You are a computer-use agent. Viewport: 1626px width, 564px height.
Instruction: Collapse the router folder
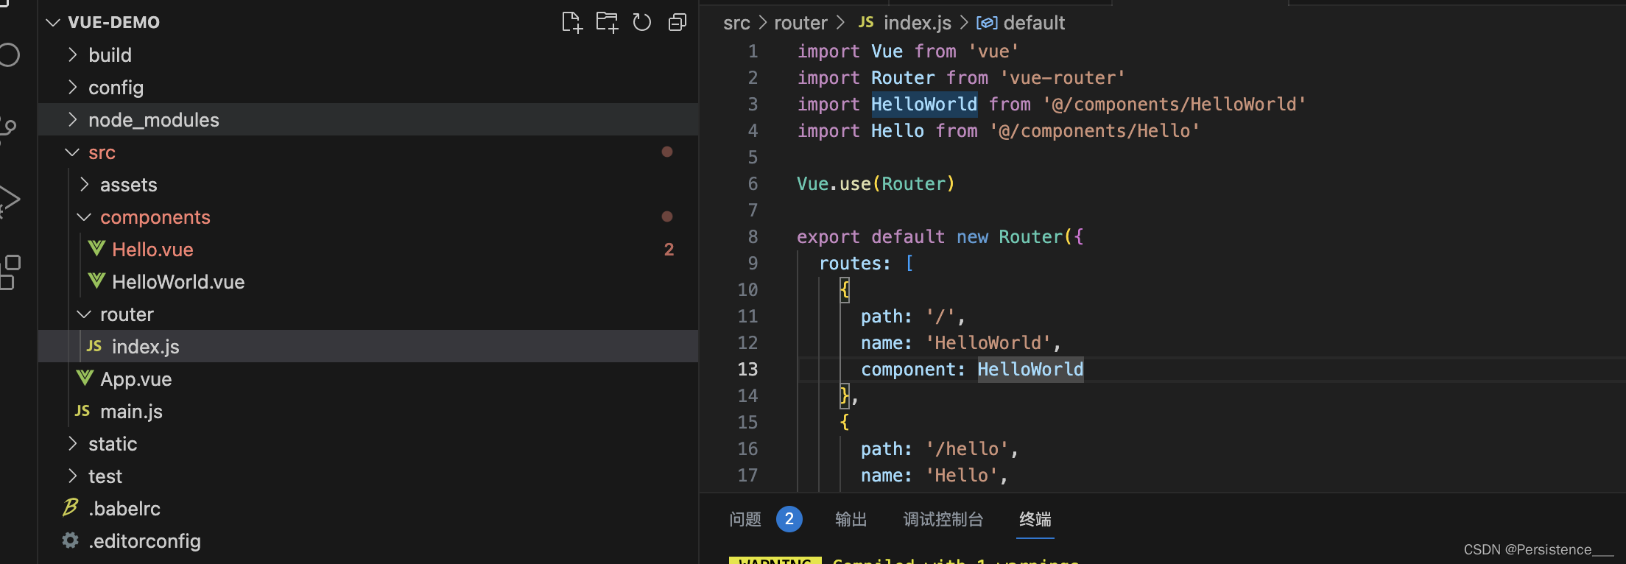[x=84, y=314]
